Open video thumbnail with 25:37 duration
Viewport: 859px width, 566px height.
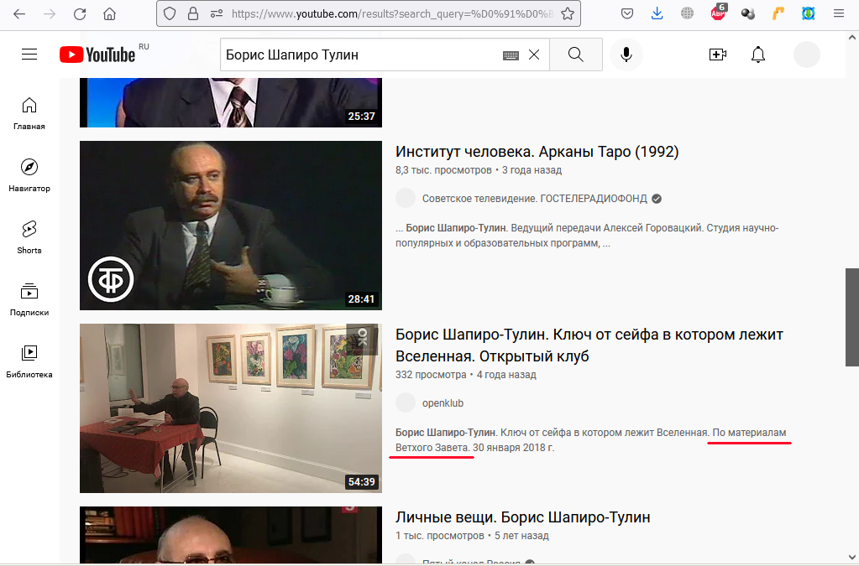pos(231,103)
